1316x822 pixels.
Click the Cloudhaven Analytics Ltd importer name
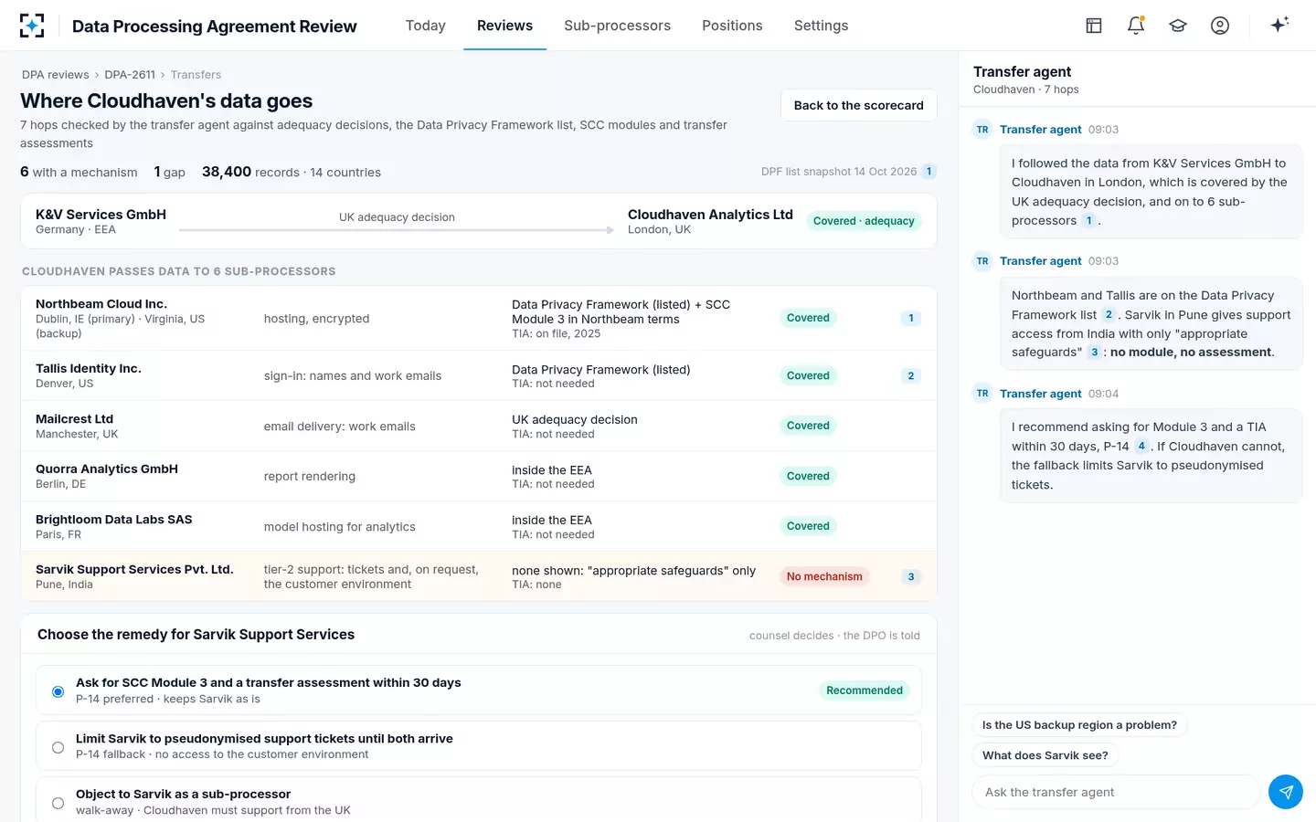(710, 215)
